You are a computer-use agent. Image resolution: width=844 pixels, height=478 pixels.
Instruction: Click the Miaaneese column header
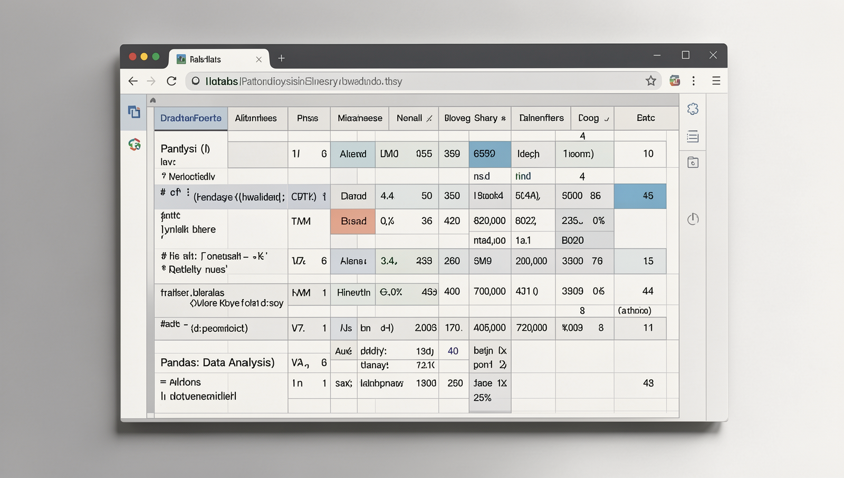click(x=360, y=118)
